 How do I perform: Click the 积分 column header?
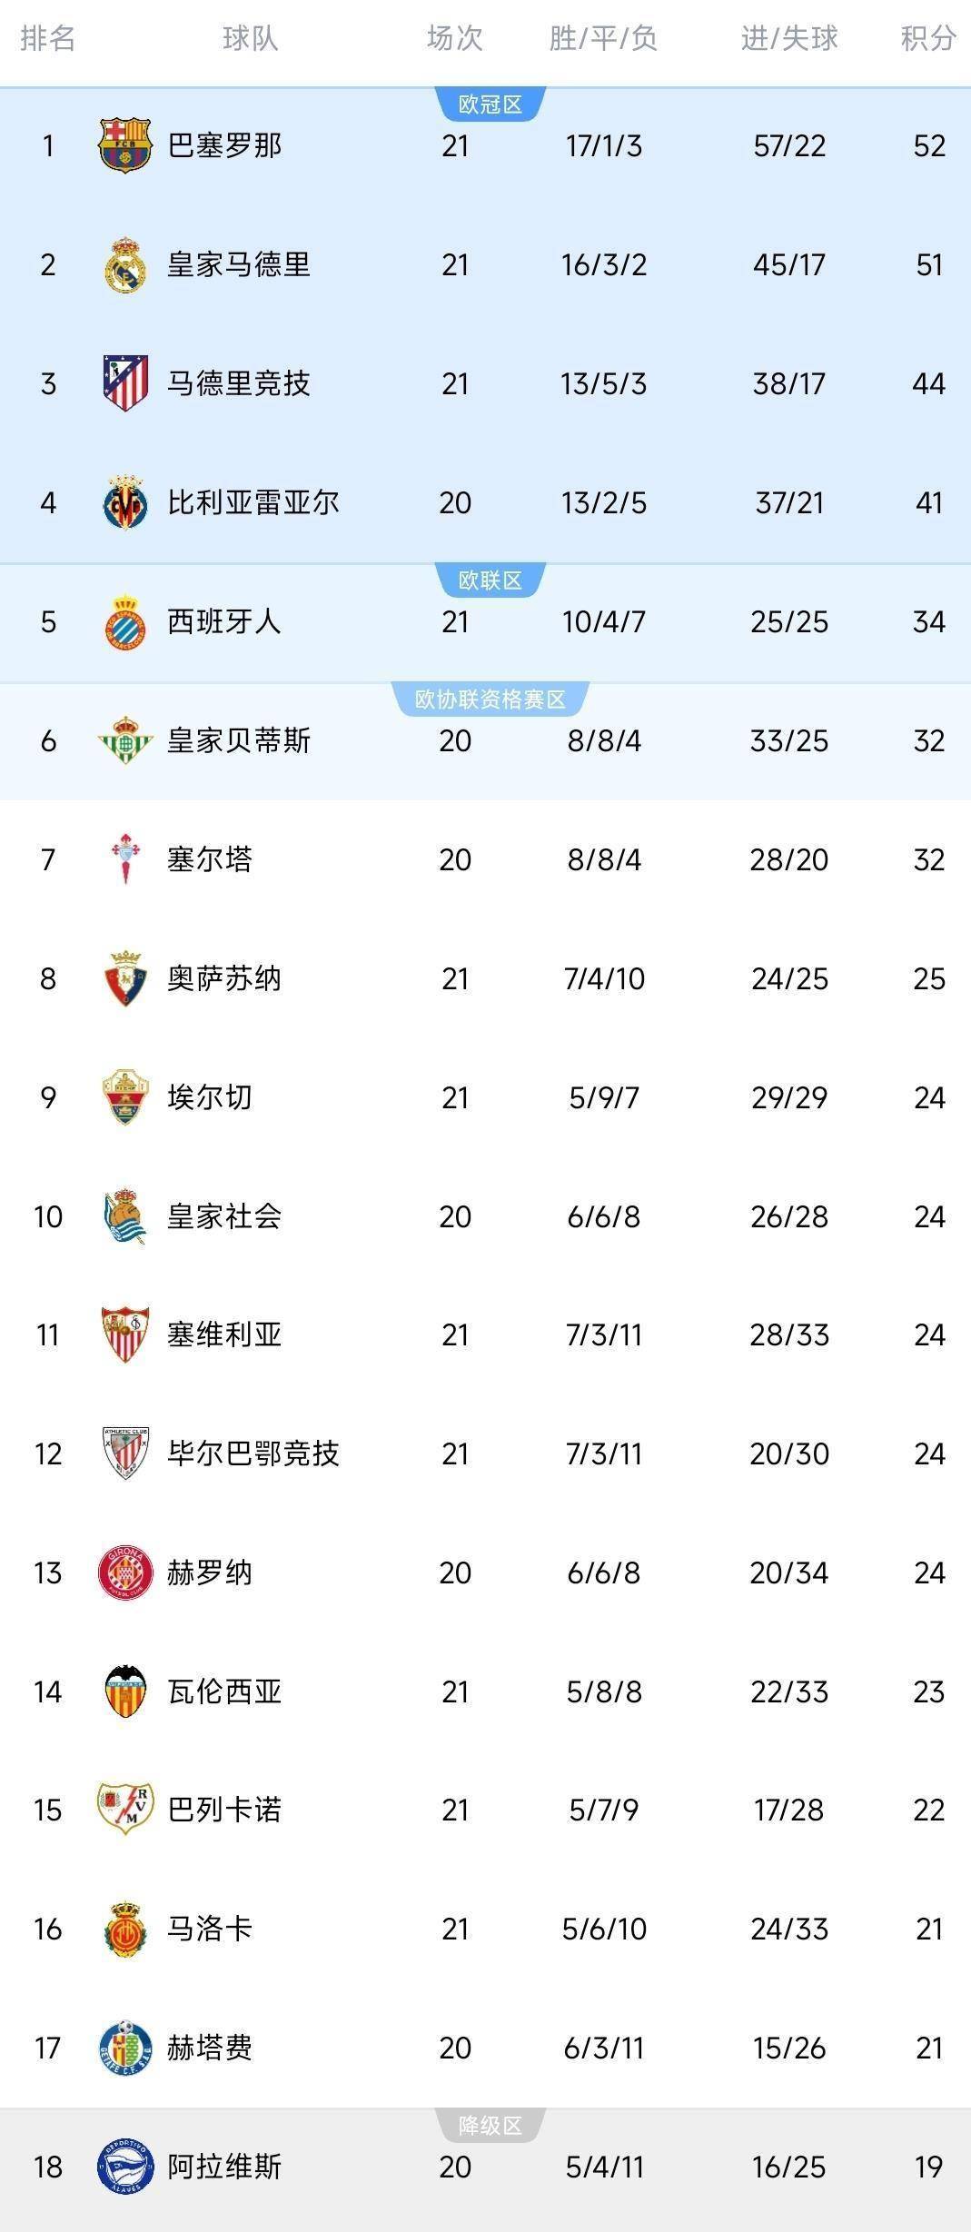(928, 38)
